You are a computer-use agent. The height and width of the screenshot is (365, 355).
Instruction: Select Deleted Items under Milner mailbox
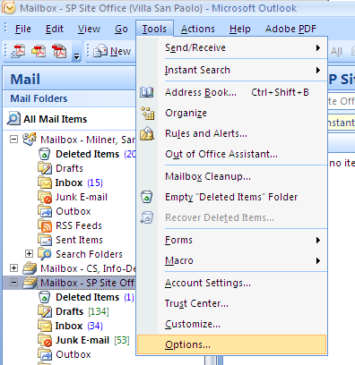point(87,154)
